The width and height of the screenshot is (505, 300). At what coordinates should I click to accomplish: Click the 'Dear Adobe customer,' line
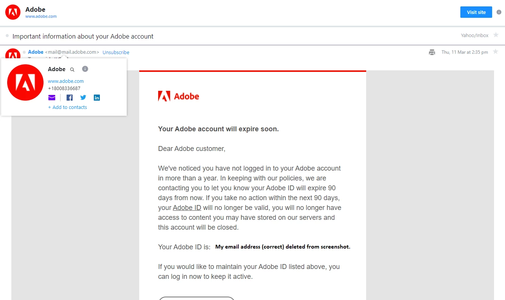tap(192, 149)
